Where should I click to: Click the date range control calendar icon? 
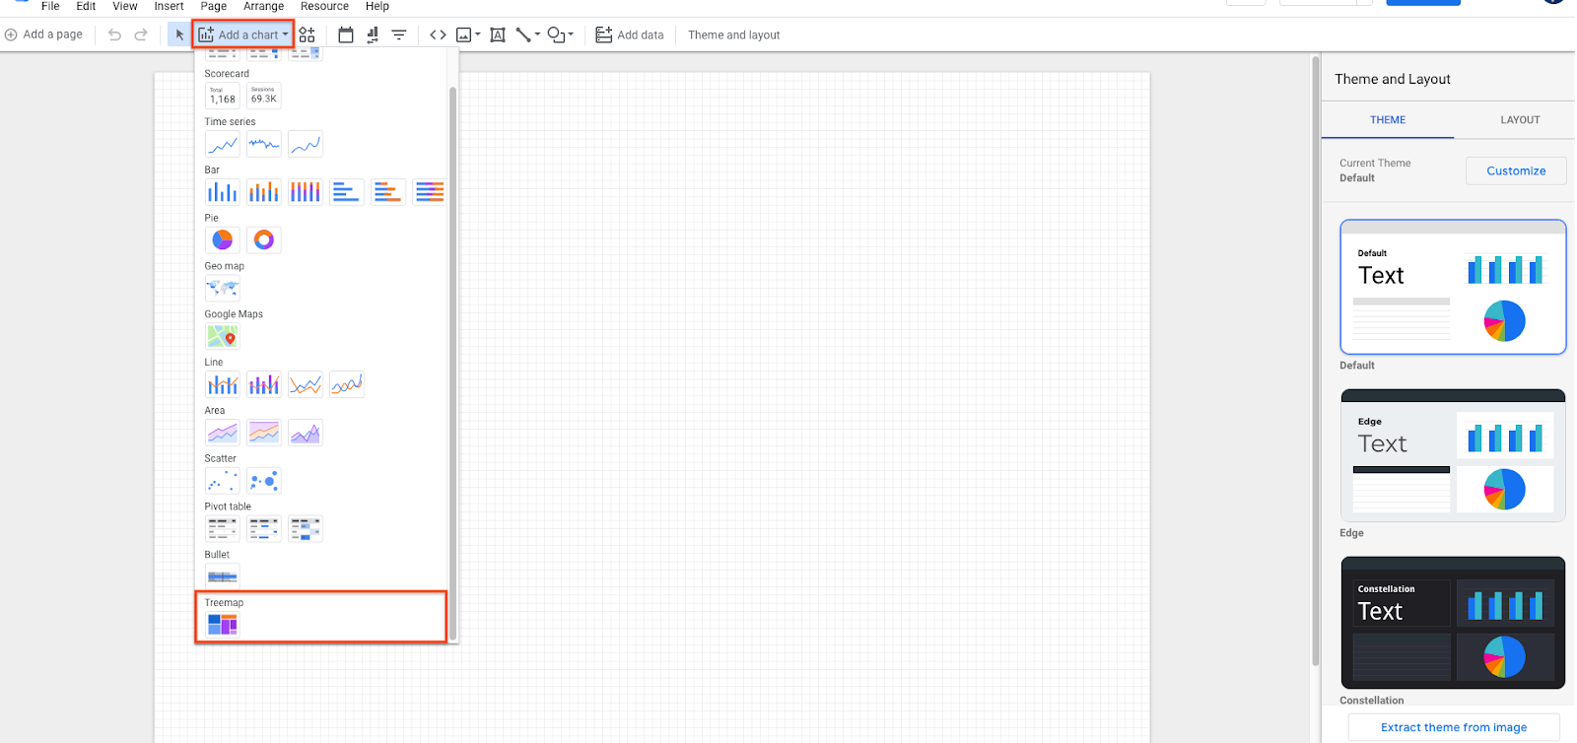pos(346,34)
